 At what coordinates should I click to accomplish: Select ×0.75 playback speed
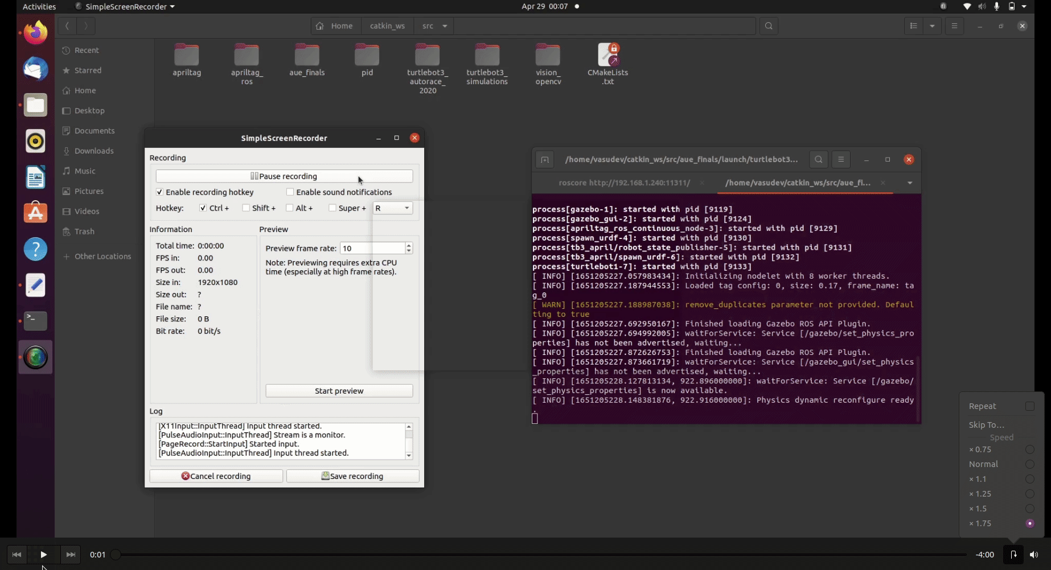click(1029, 449)
